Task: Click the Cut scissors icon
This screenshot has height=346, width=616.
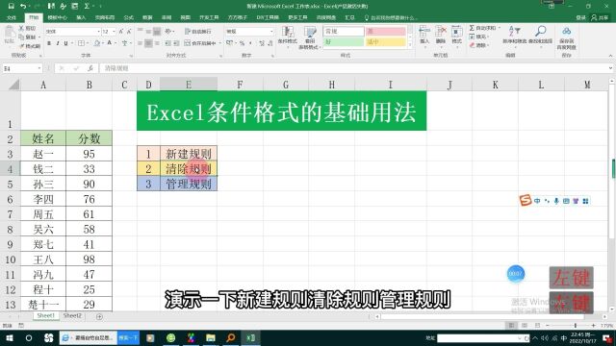Action: click(21, 28)
